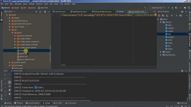Collapse the target folder
This screenshot has height=107, width=191.
pos(7,15)
